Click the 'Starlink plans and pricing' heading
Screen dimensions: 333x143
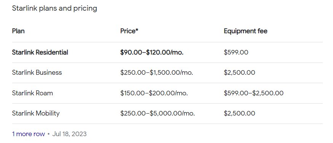tap(54, 8)
